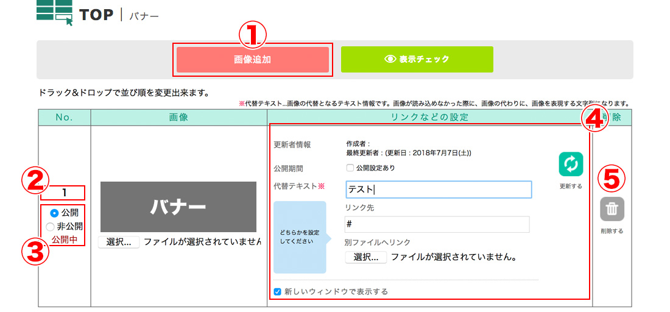Image resolution: width=670 pixels, height=312 pixels.
Task: Click the gray trash can delete icon
Action: [x=612, y=209]
